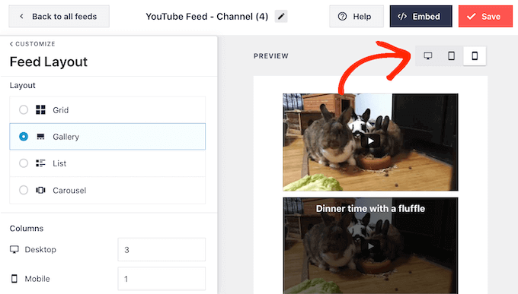Click the List layout icon
Viewport: 518px width, 294px height.
click(40, 163)
